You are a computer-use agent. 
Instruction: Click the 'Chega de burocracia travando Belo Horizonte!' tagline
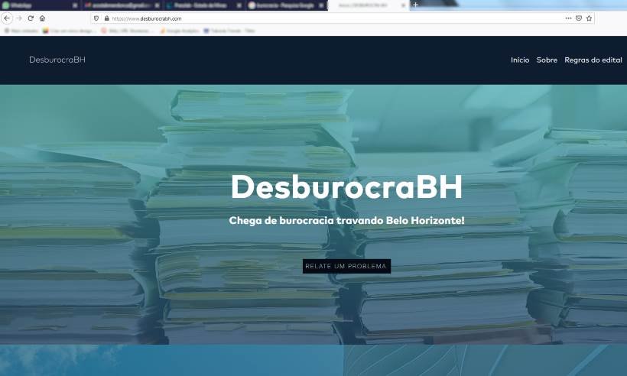[x=346, y=221]
